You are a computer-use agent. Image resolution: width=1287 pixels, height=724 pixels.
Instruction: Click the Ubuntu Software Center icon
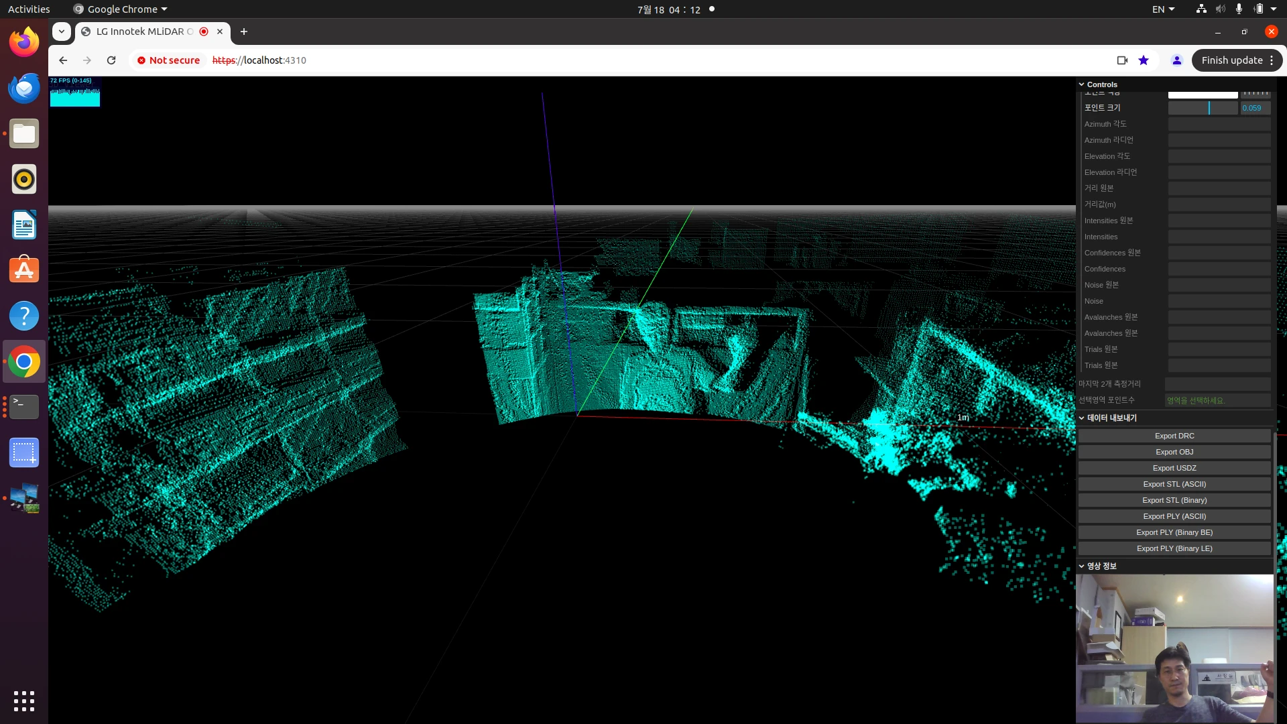coord(24,269)
